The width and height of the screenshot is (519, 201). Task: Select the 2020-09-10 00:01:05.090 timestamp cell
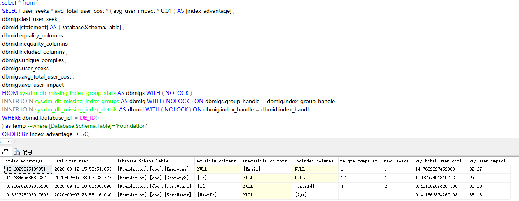tap(83, 186)
